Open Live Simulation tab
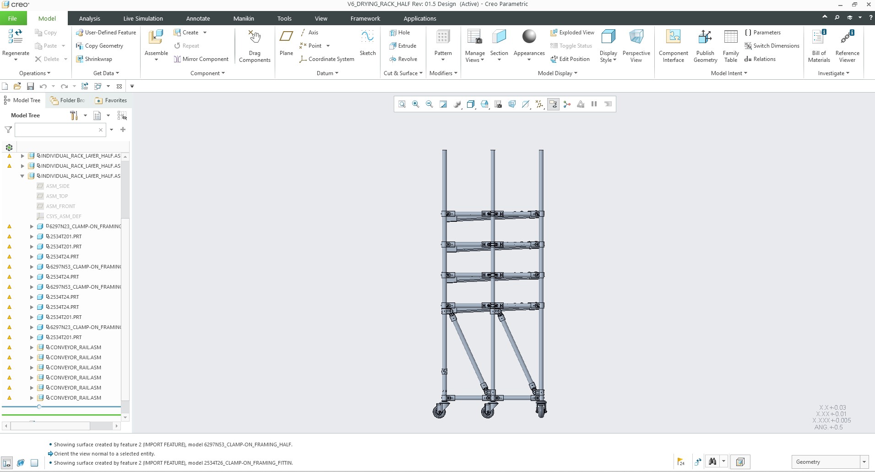 (x=143, y=18)
